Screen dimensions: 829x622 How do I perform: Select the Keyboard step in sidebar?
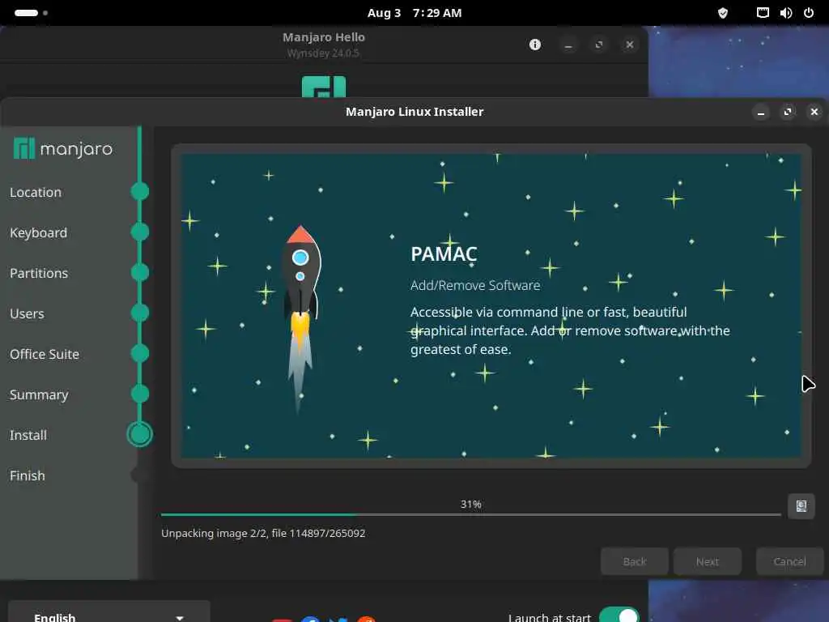tap(39, 233)
